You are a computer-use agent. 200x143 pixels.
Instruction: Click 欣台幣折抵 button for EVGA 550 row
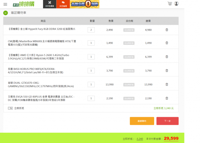(129, 98)
